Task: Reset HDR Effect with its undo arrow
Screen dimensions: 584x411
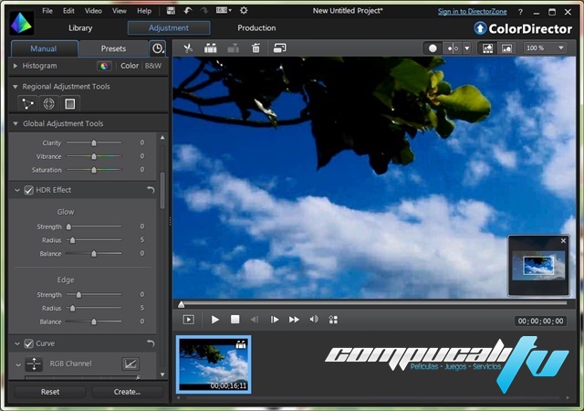Action: (151, 190)
